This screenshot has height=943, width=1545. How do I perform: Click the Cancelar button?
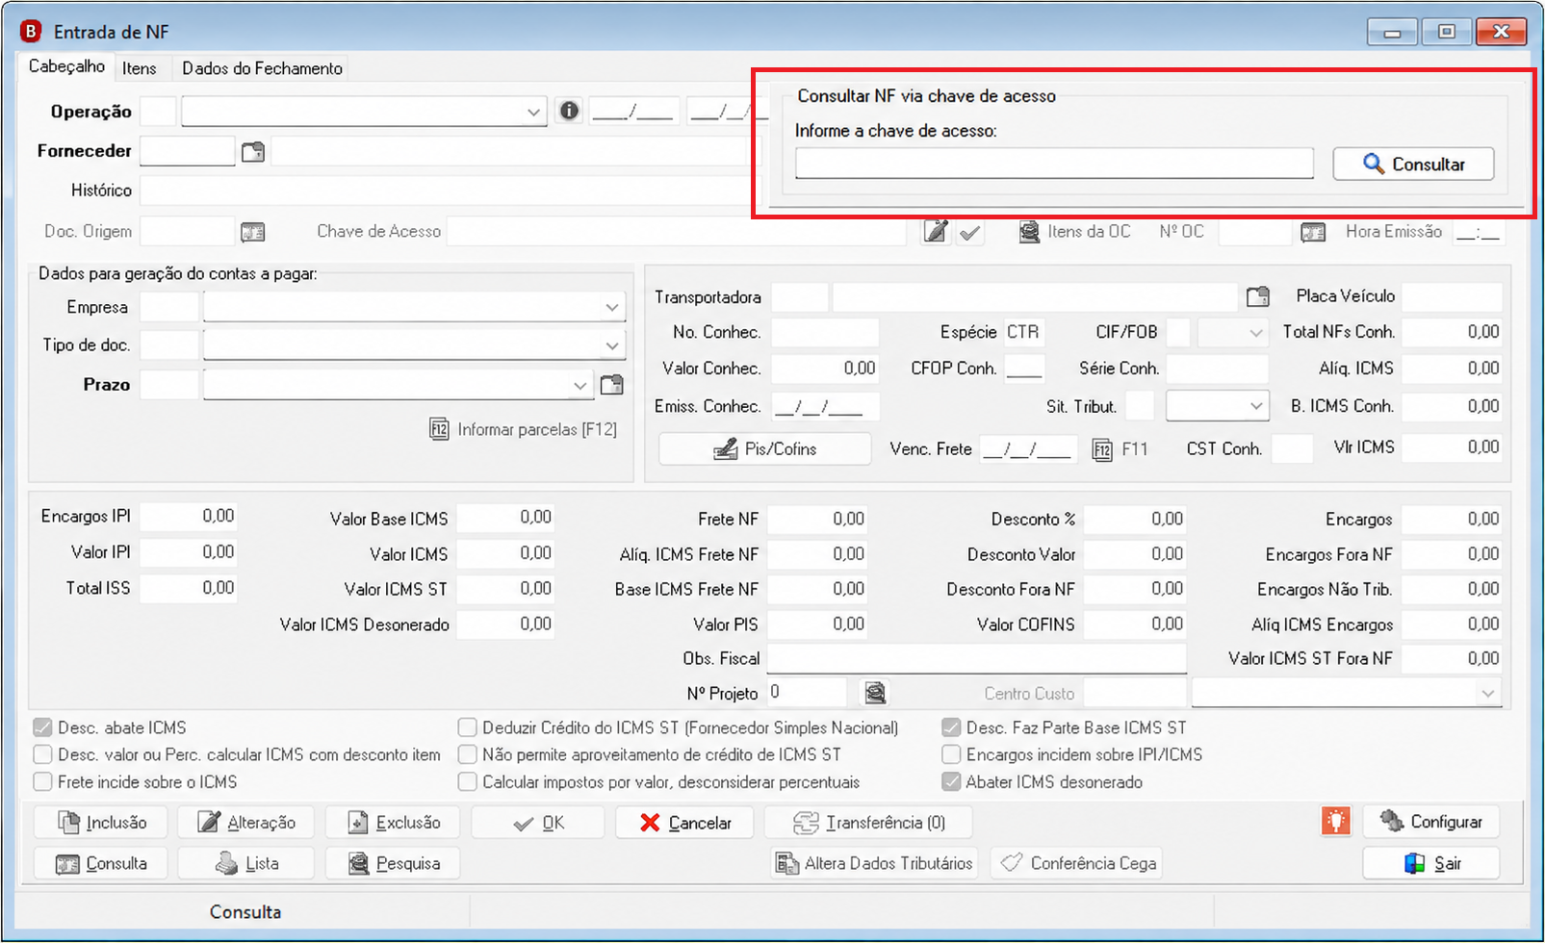pyautogui.click(x=684, y=823)
